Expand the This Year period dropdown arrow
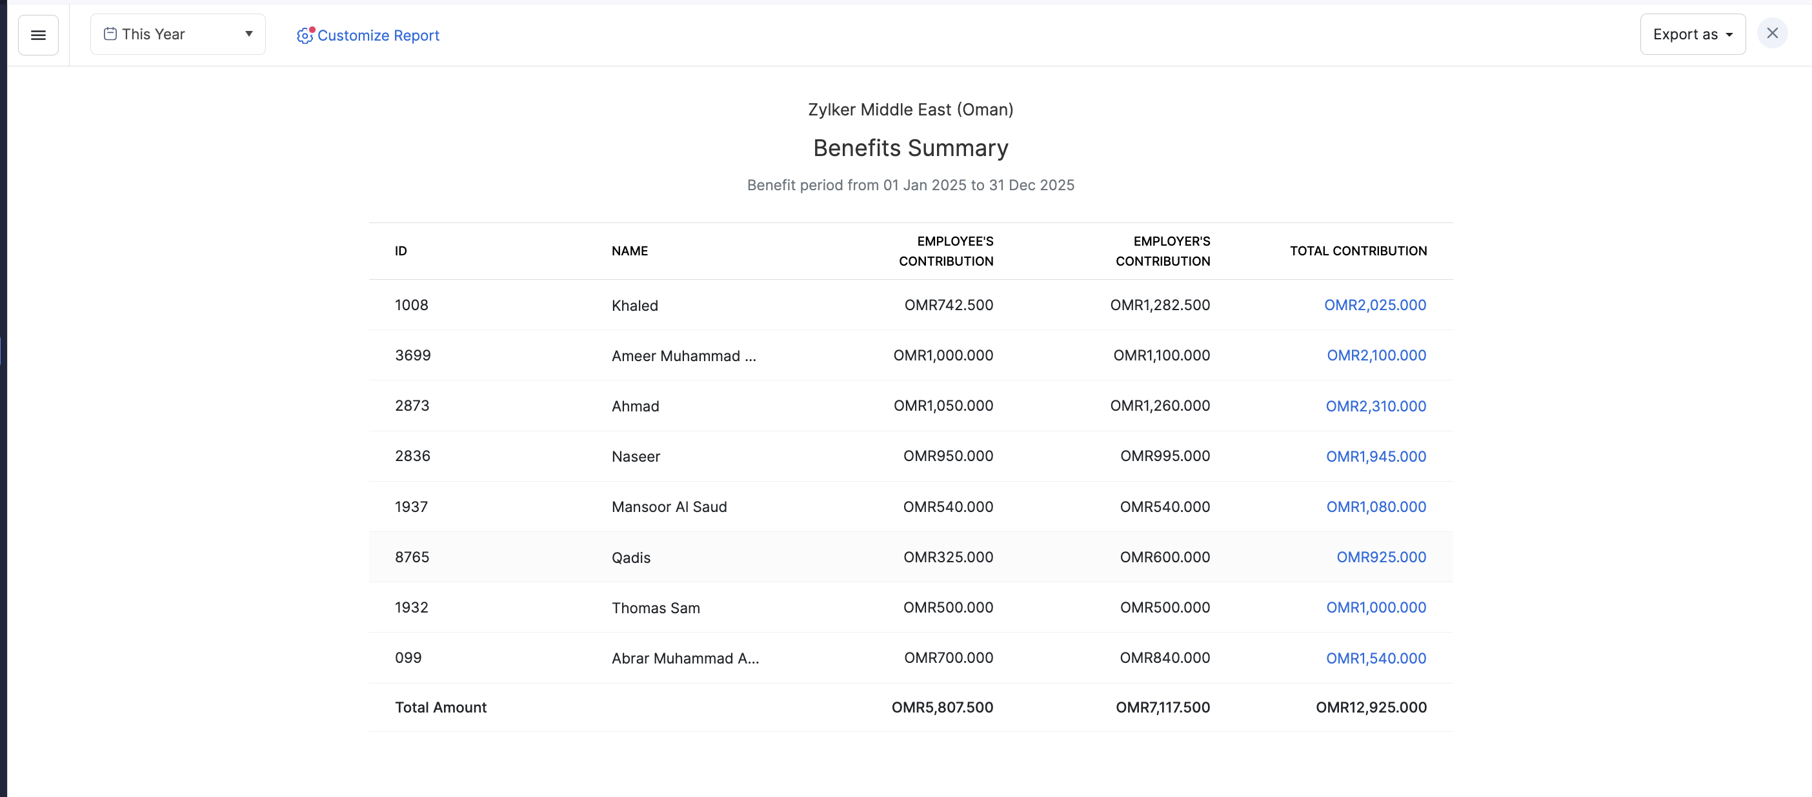The height and width of the screenshot is (797, 1812). pyautogui.click(x=248, y=34)
